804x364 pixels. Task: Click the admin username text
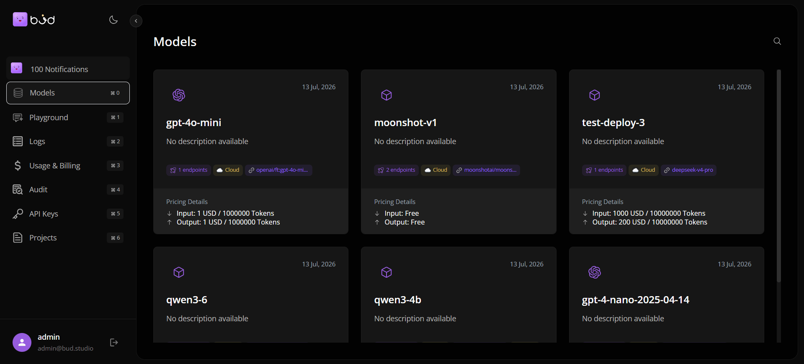pos(49,337)
